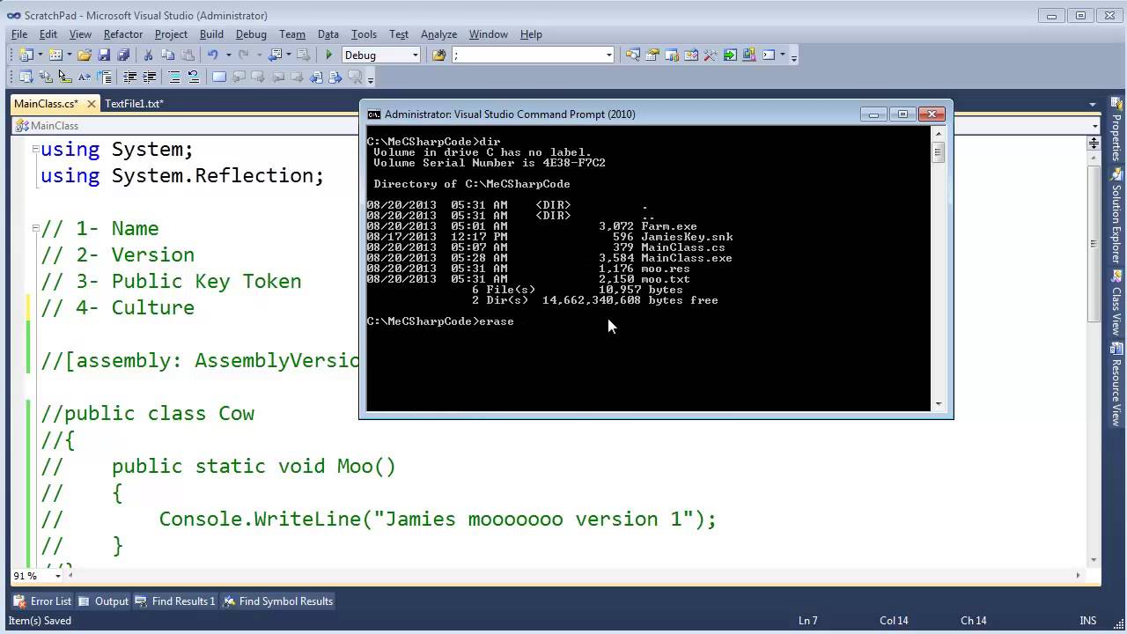Open the Refactor menu
This screenshot has height=634, width=1127.
click(x=123, y=34)
